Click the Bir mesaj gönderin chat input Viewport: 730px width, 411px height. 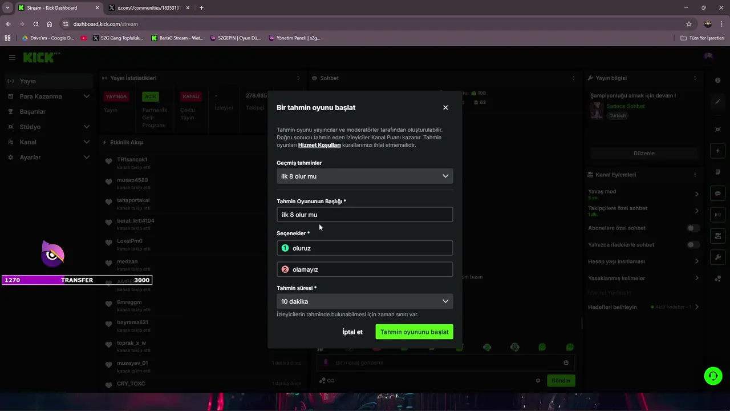coord(447,362)
